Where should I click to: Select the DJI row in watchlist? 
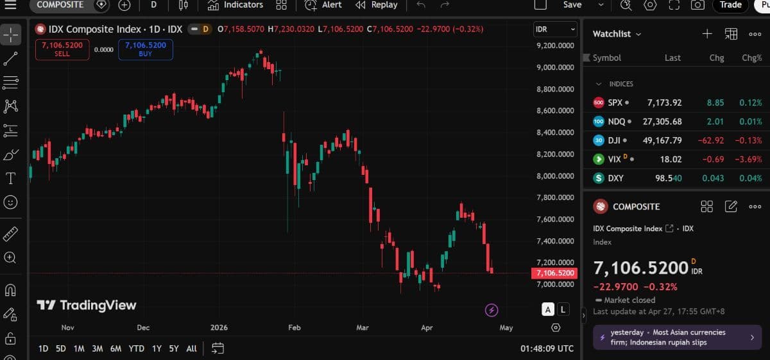[676, 140]
